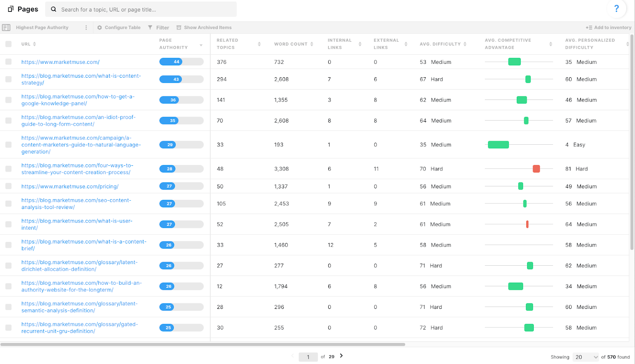Click the Highest Page Authority view label

[42, 27]
